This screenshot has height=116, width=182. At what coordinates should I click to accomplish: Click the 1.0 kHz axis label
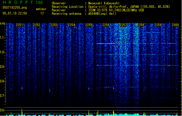(3, 52)
